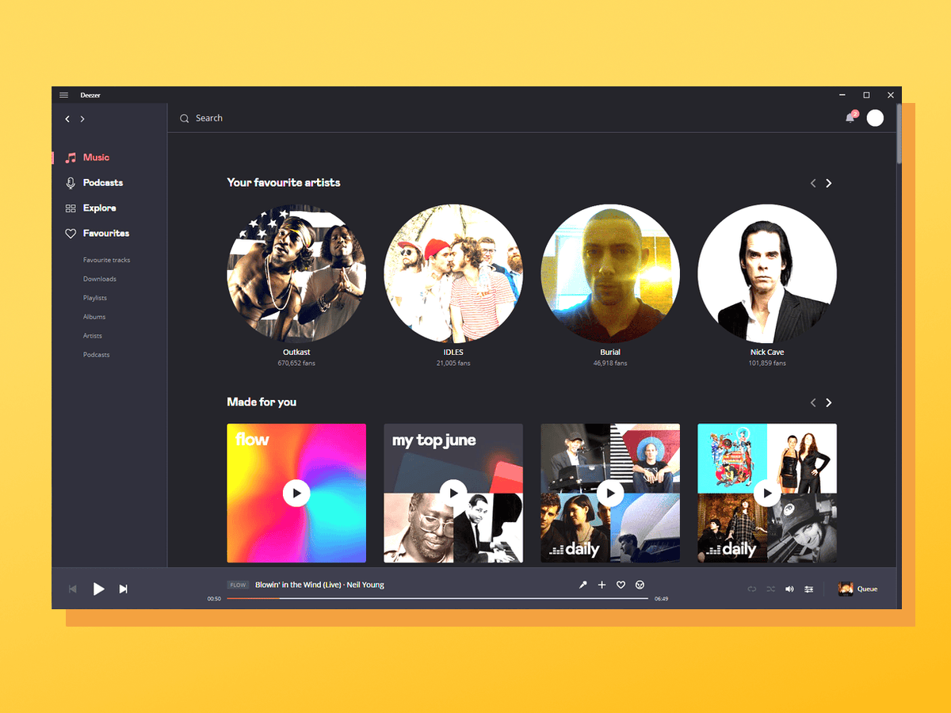This screenshot has width=951, height=713.
Task: Dislike the track using the banned-face icon
Action: click(640, 585)
